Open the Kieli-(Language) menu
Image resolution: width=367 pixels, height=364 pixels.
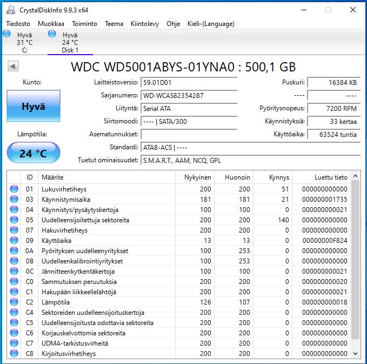pos(211,24)
